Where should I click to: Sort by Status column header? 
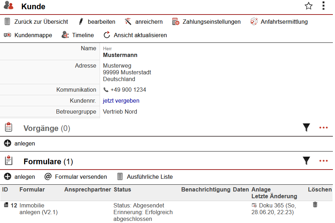tap(122, 189)
